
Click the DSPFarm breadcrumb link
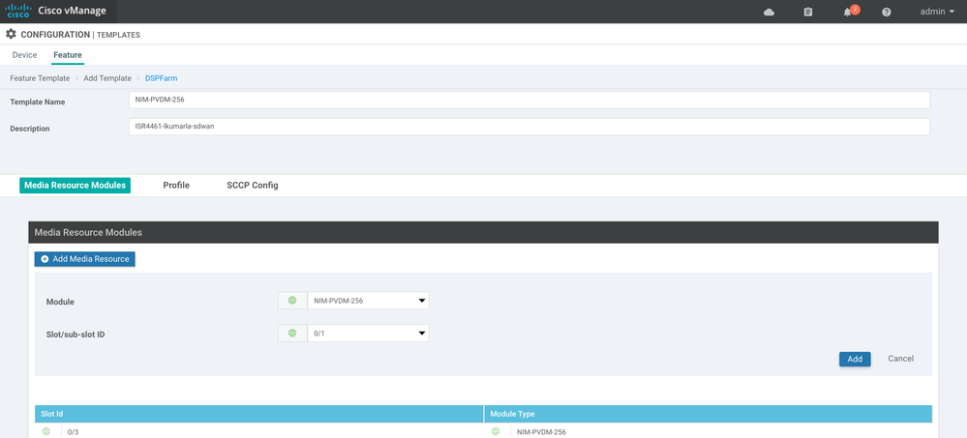(161, 78)
